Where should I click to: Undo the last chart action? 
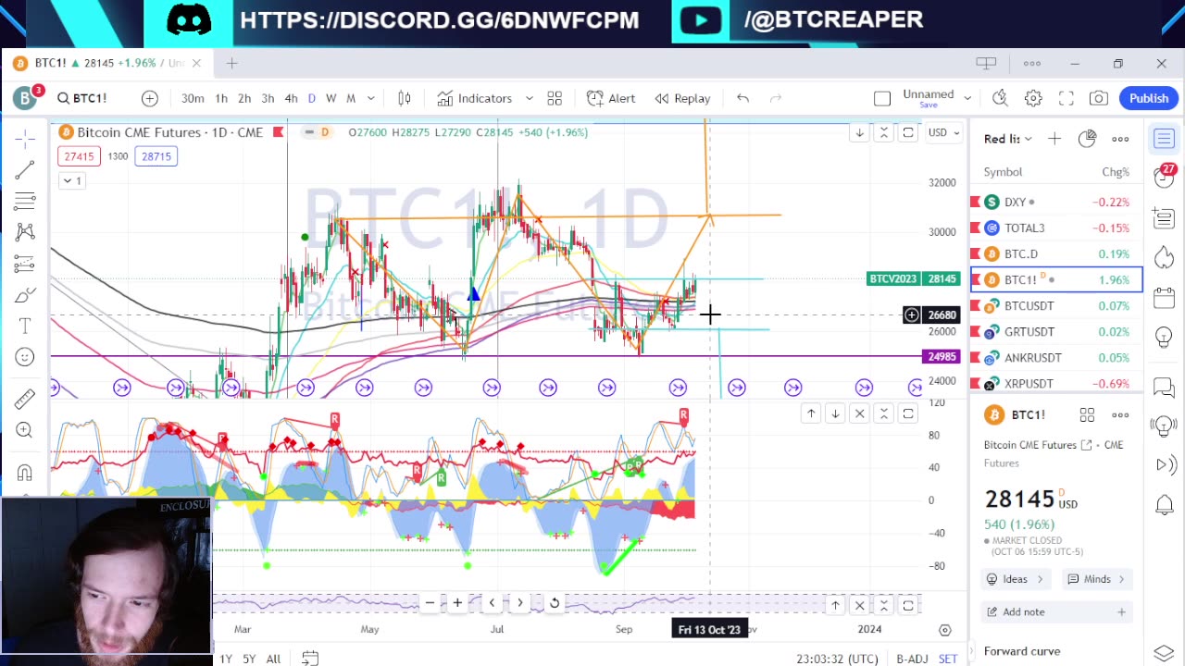pyautogui.click(x=742, y=98)
